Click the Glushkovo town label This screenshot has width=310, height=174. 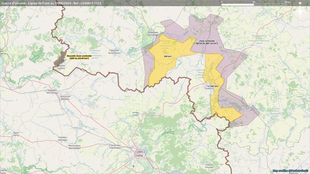click(x=114, y=52)
